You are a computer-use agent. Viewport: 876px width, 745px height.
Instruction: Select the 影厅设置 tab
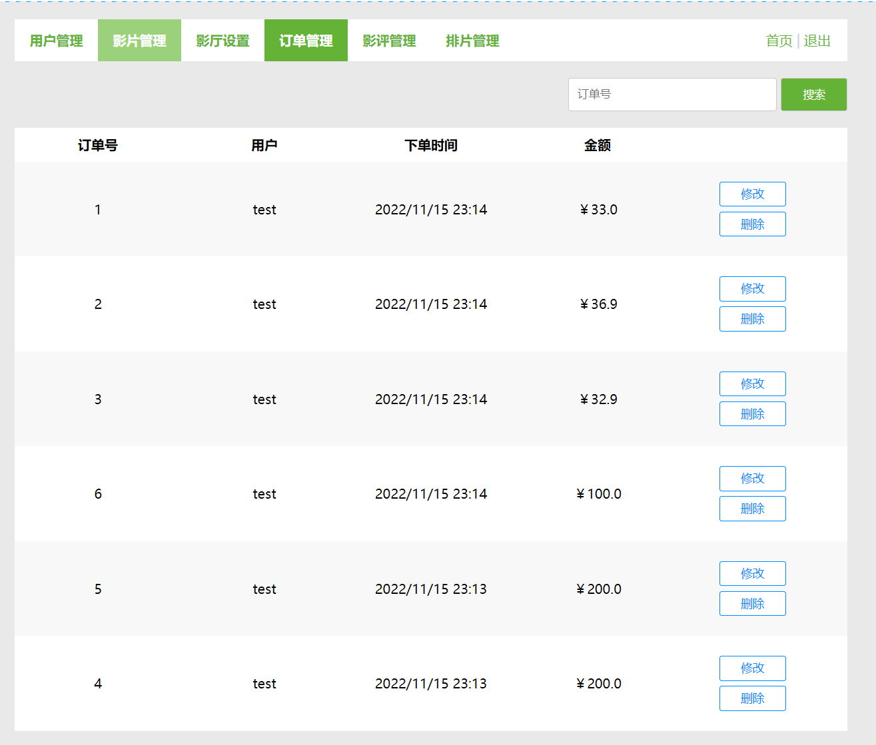click(222, 41)
